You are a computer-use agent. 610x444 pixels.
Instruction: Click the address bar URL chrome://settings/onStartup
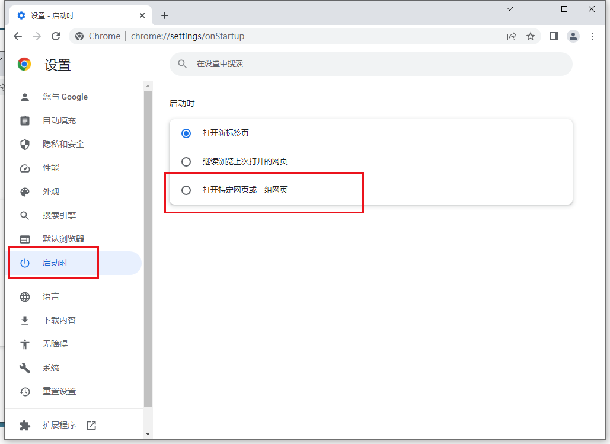(x=187, y=36)
